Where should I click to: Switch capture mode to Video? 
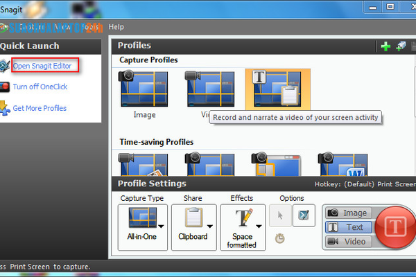[348, 242]
